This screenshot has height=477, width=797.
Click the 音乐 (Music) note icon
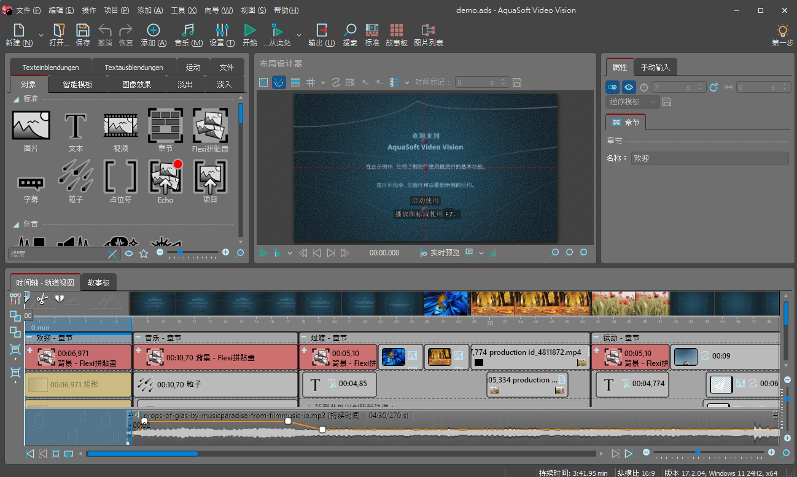189,30
